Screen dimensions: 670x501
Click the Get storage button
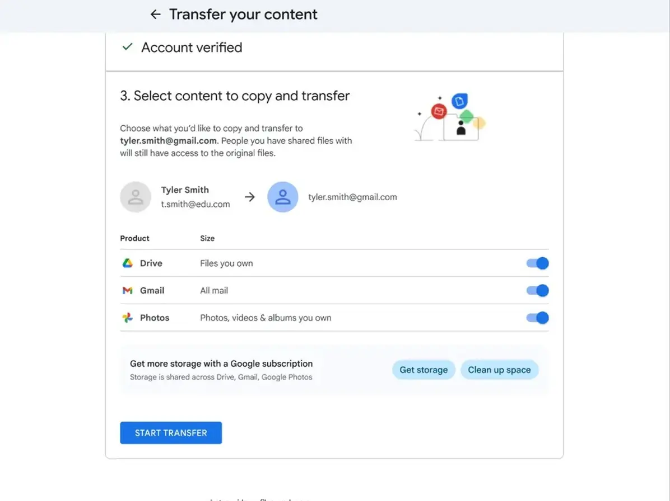click(x=424, y=370)
